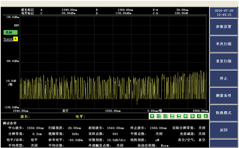Click the envelope-shaped icon next to the waveform icons
This screenshot has height=148, width=239.
[172, 116]
